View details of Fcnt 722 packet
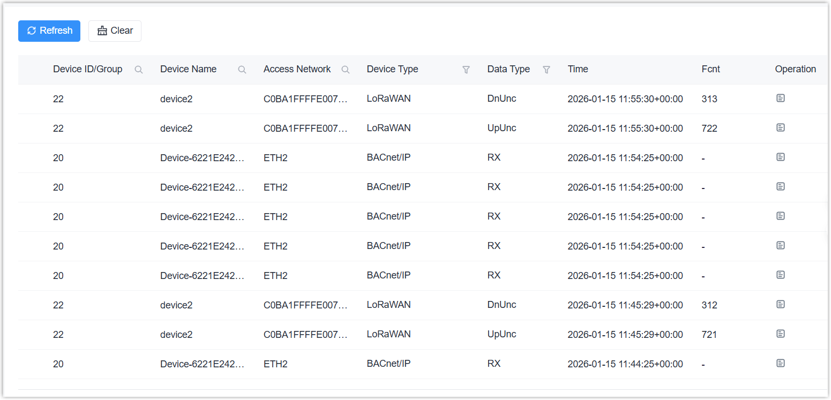This screenshot has height=400, width=831. pyautogui.click(x=781, y=128)
